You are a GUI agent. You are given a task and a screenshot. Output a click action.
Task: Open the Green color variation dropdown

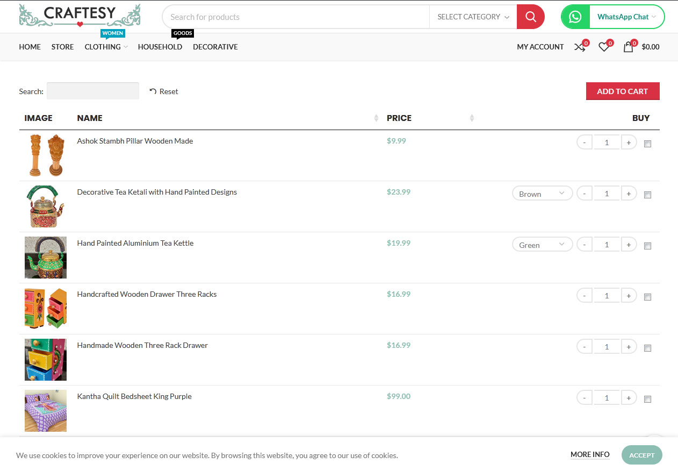click(x=542, y=245)
